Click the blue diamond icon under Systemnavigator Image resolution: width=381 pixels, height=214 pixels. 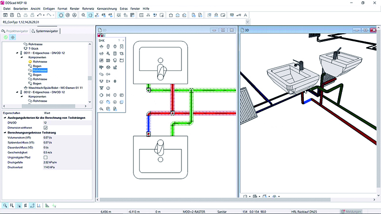[13, 37]
